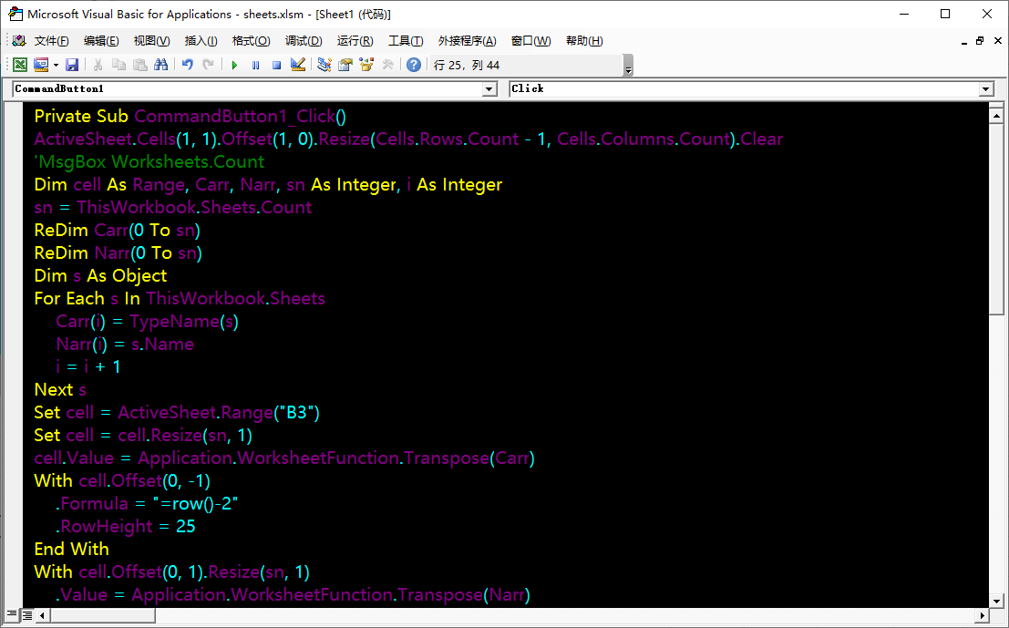Open Find with the binoculars icon
The height and width of the screenshot is (628, 1009).
(160, 65)
